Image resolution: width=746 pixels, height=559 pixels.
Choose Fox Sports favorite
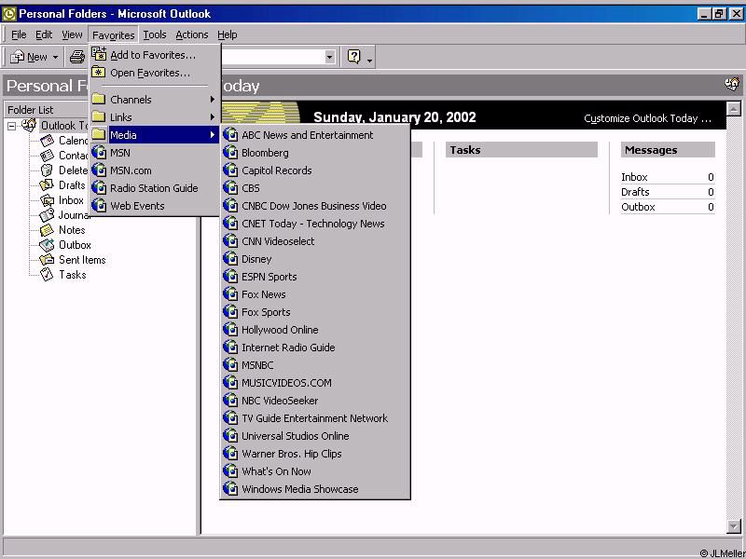pos(315,312)
